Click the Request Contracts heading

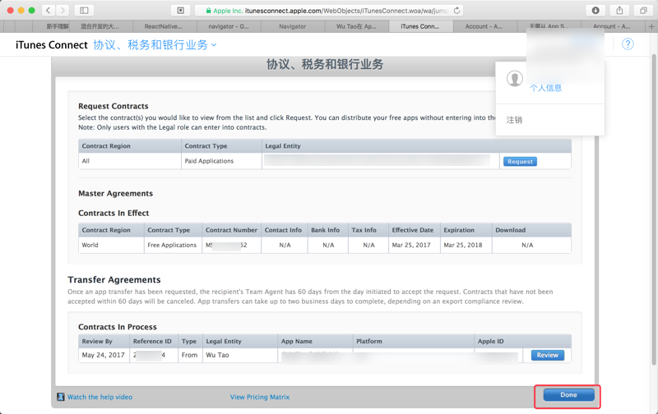click(114, 106)
